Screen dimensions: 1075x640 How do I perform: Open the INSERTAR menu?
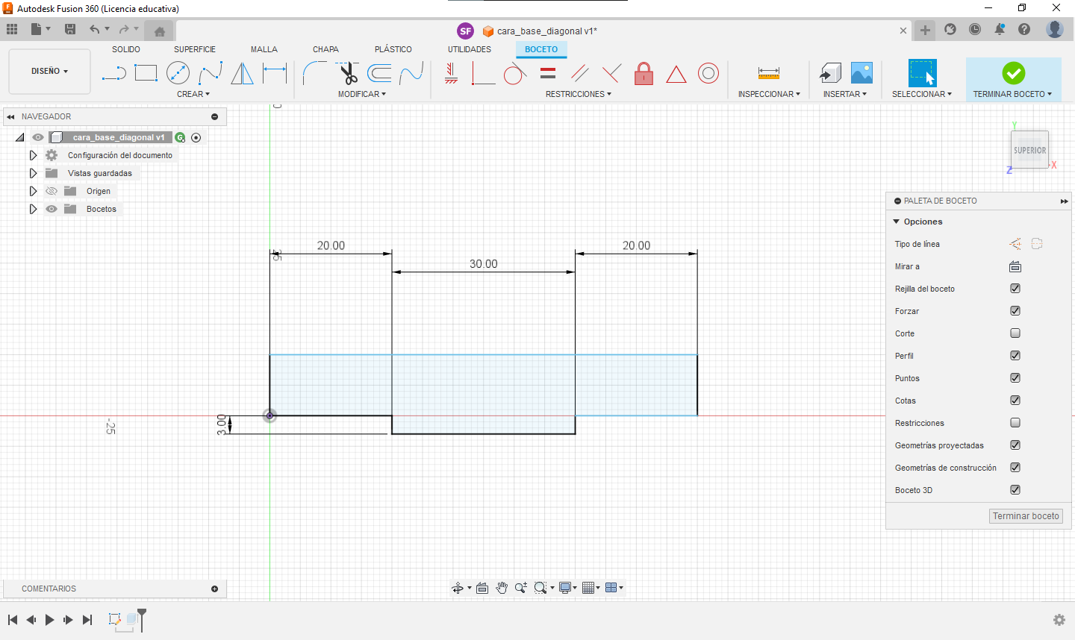(845, 94)
